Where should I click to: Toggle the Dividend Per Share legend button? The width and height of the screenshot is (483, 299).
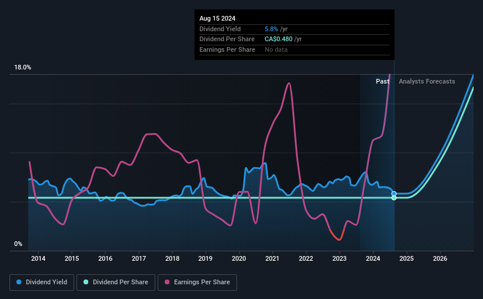tap(116, 283)
